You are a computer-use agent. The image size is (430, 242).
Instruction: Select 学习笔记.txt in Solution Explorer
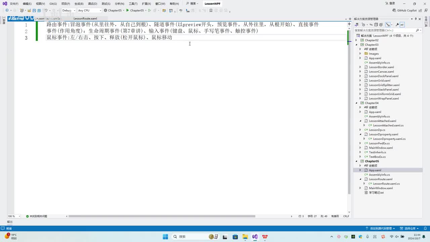[376, 193]
